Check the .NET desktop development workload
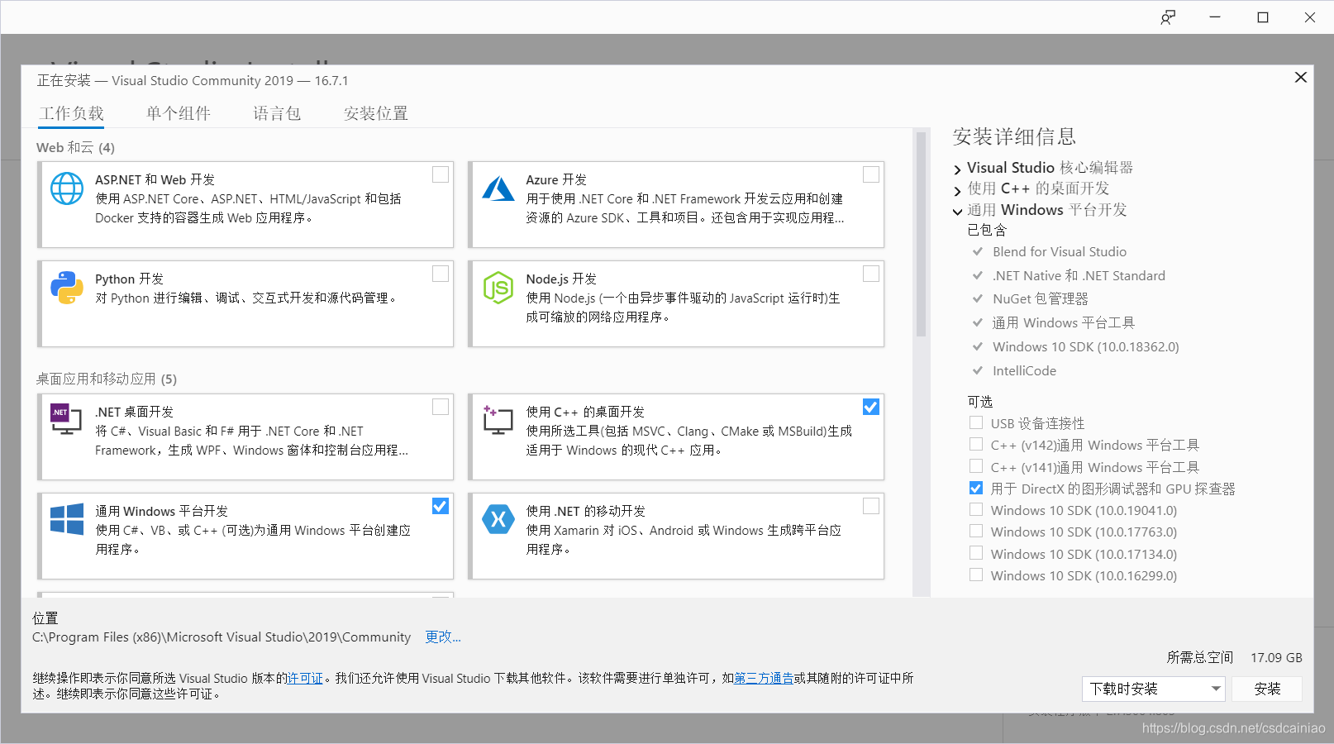This screenshot has height=744, width=1334. (441, 407)
